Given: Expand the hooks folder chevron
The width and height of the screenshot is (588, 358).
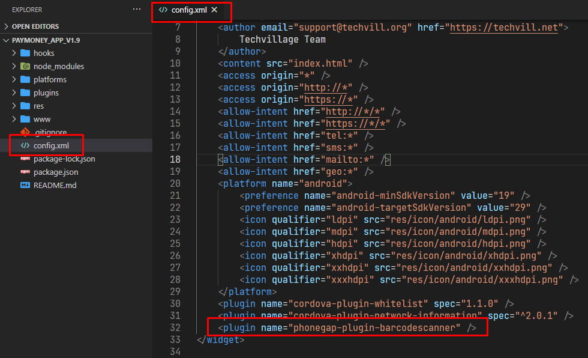Looking at the screenshot, I should pos(14,53).
